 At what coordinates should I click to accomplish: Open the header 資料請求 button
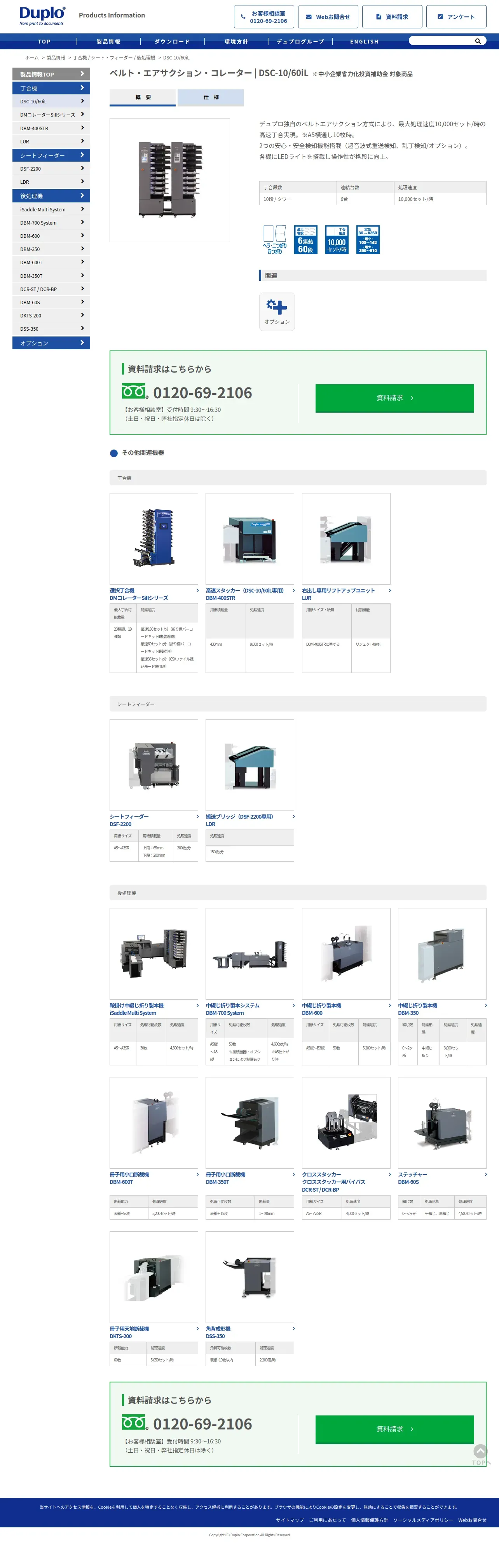coord(393,17)
